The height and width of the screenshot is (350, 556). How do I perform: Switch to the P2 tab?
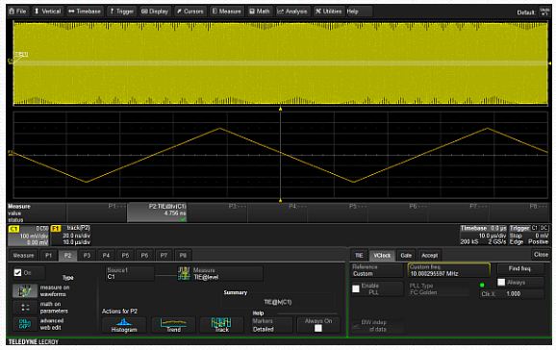click(67, 256)
